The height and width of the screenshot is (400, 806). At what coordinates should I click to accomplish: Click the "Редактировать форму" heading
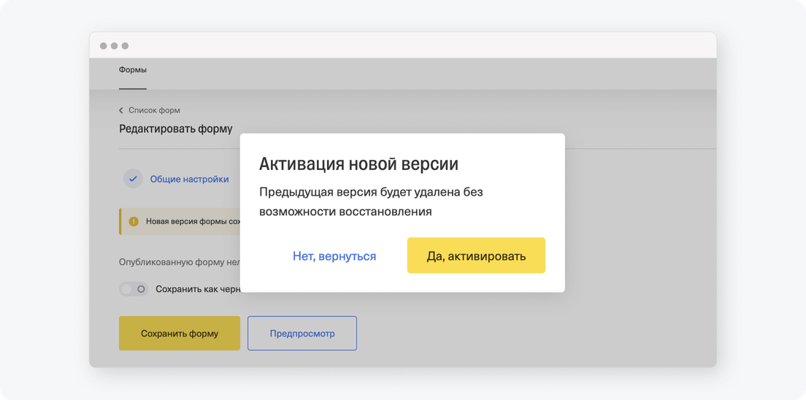coord(176,128)
